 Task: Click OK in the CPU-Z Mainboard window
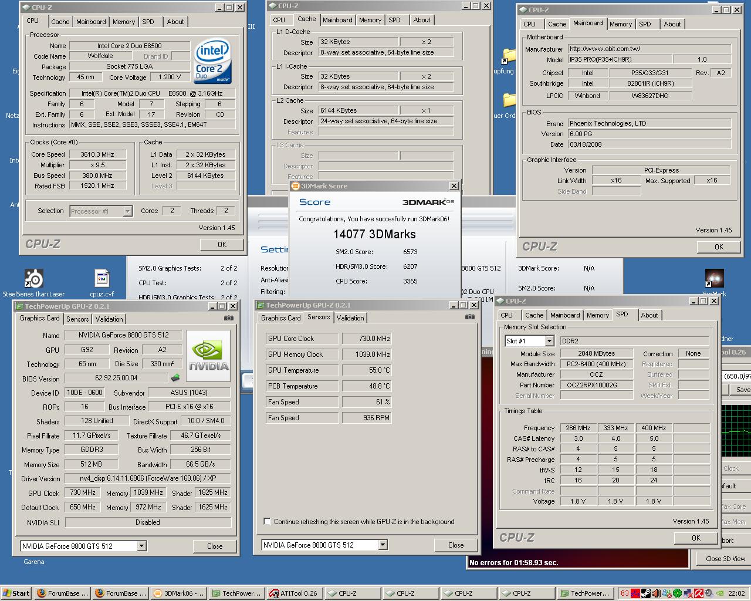pyautogui.click(x=719, y=247)
